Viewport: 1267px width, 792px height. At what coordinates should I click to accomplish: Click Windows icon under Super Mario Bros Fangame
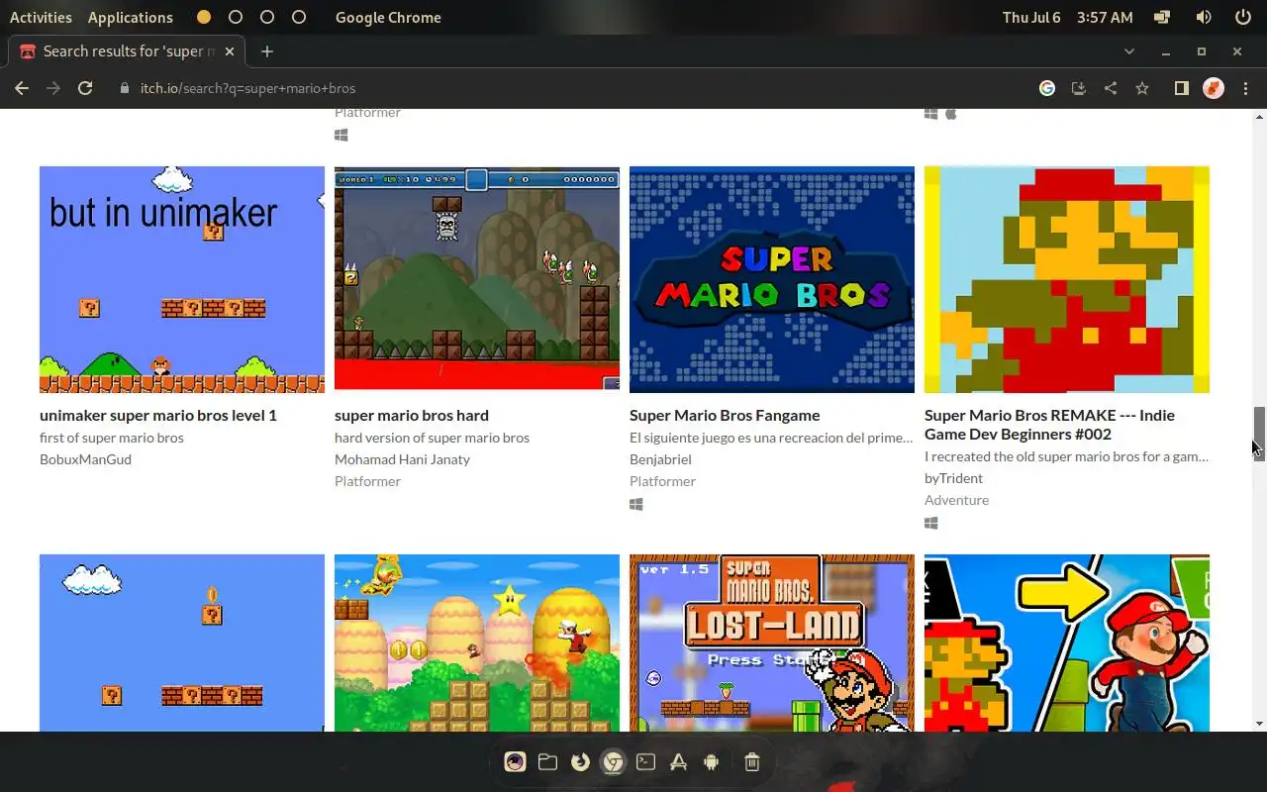click(636, 504)
